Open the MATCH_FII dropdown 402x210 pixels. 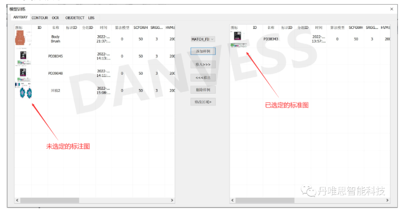[203, 39]
